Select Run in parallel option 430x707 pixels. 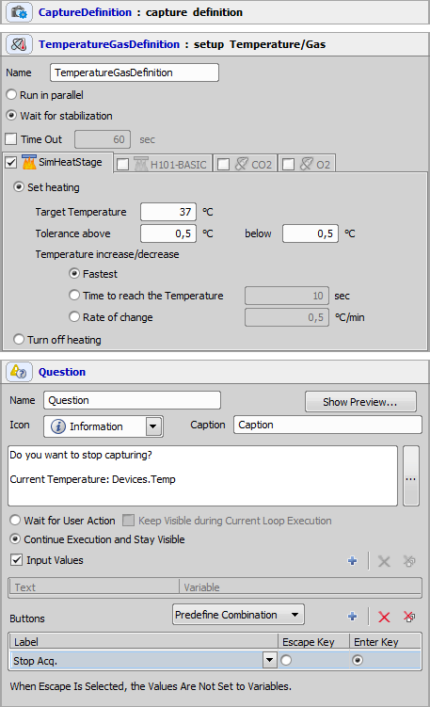point(11,95)
